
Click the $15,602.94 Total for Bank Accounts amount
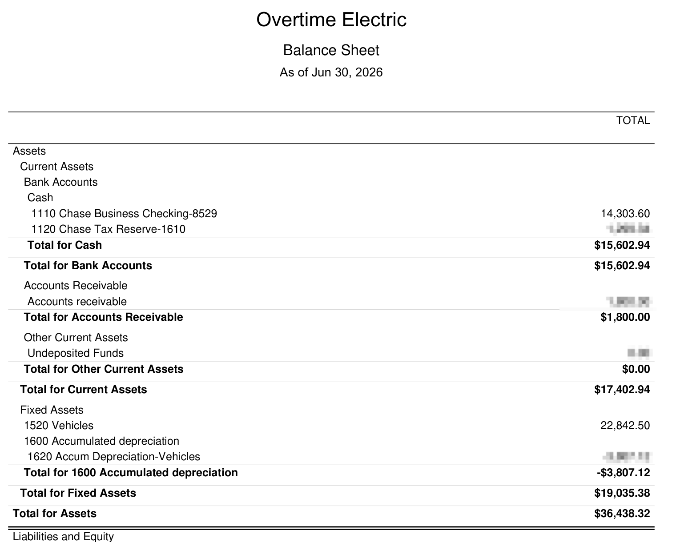pos(622,266)
